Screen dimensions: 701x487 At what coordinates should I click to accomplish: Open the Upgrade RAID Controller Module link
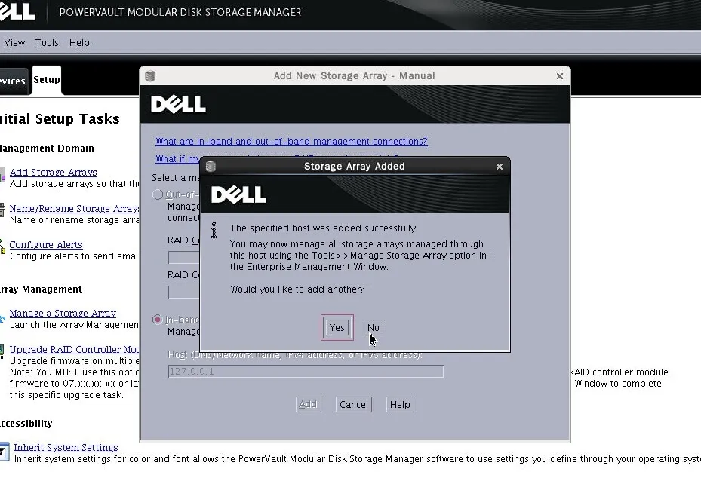tap(74, 349)
